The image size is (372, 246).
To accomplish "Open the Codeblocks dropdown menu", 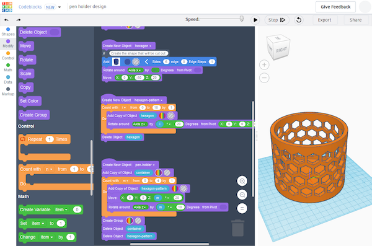I will tap(60, 7).
